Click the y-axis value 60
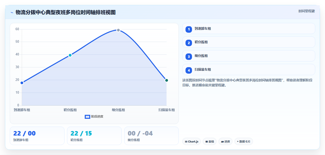This screenshot has width=325, height=155. pos(17,29)
